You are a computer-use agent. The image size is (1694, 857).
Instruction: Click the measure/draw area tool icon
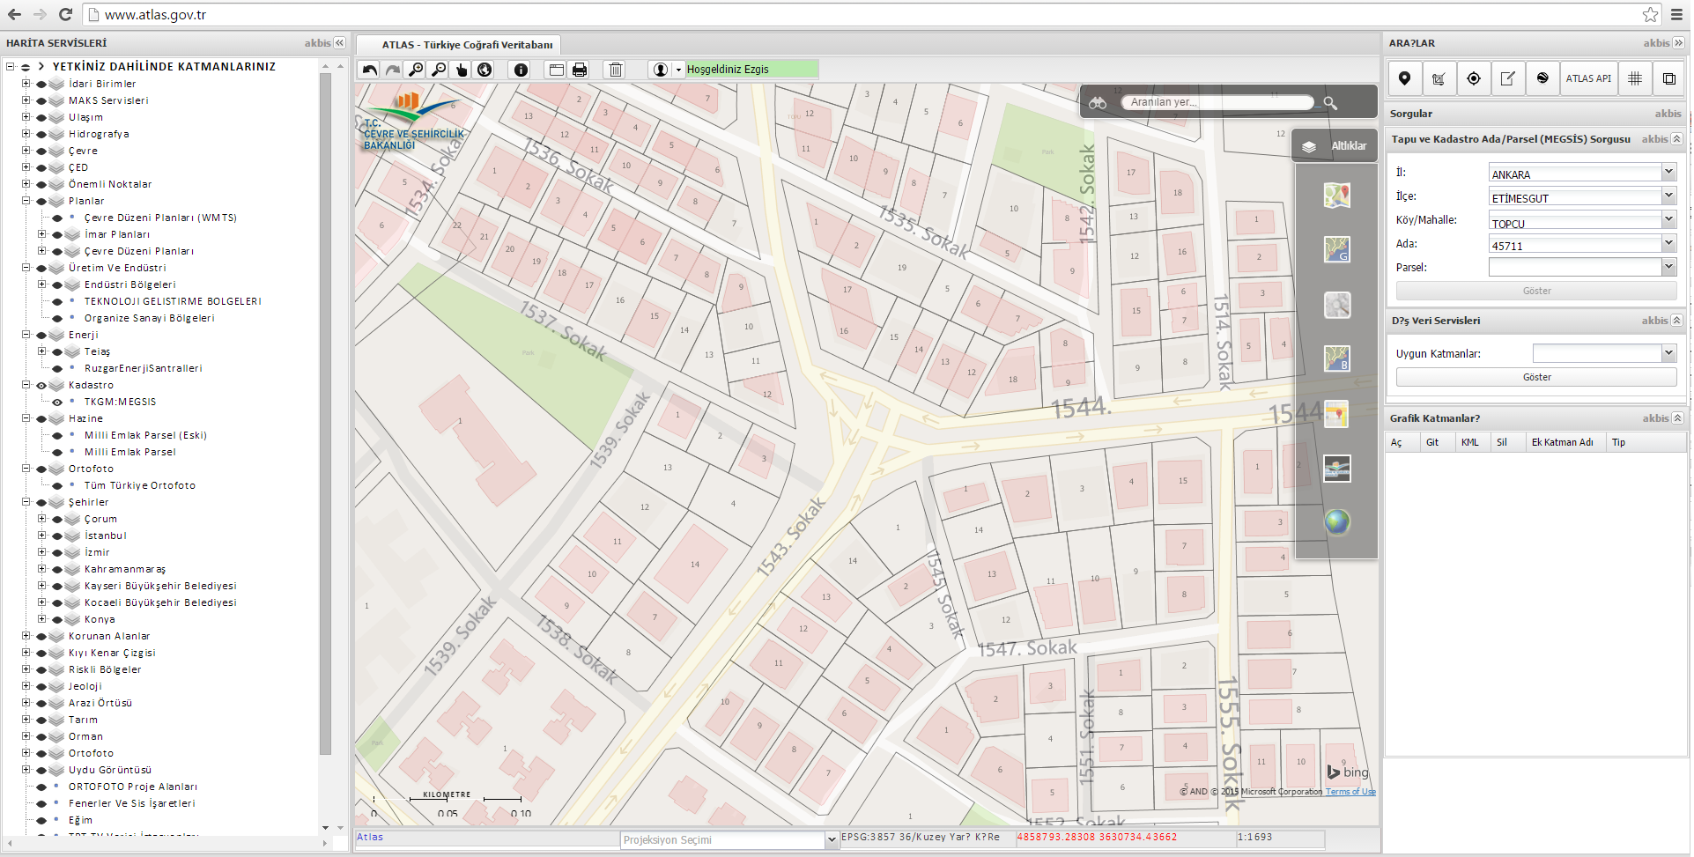(1439, 78)
